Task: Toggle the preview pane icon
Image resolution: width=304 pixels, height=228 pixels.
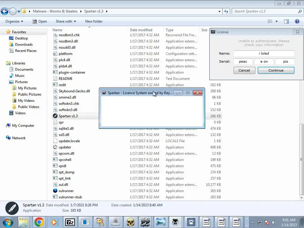Action: tap(286, 21)
